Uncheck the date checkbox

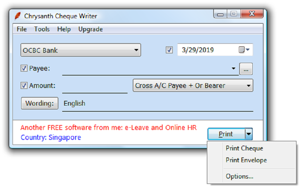(x=169, y=50)
